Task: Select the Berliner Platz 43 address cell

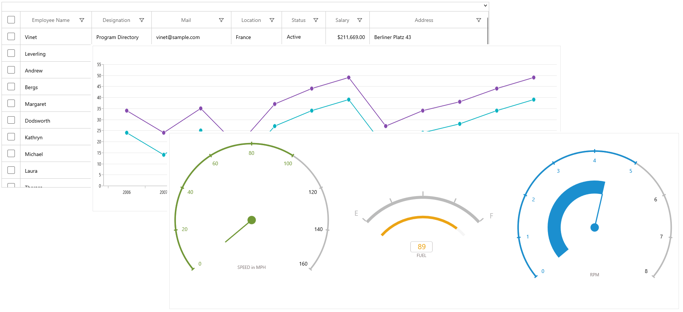Action: [428, 37]
